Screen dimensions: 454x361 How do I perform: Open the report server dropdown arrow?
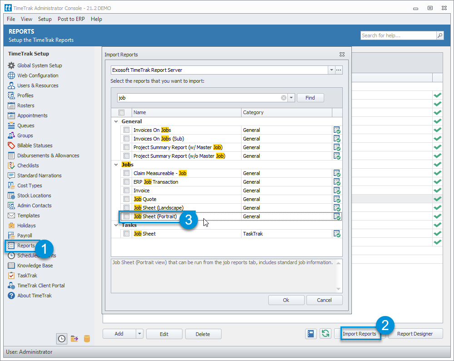331,70
